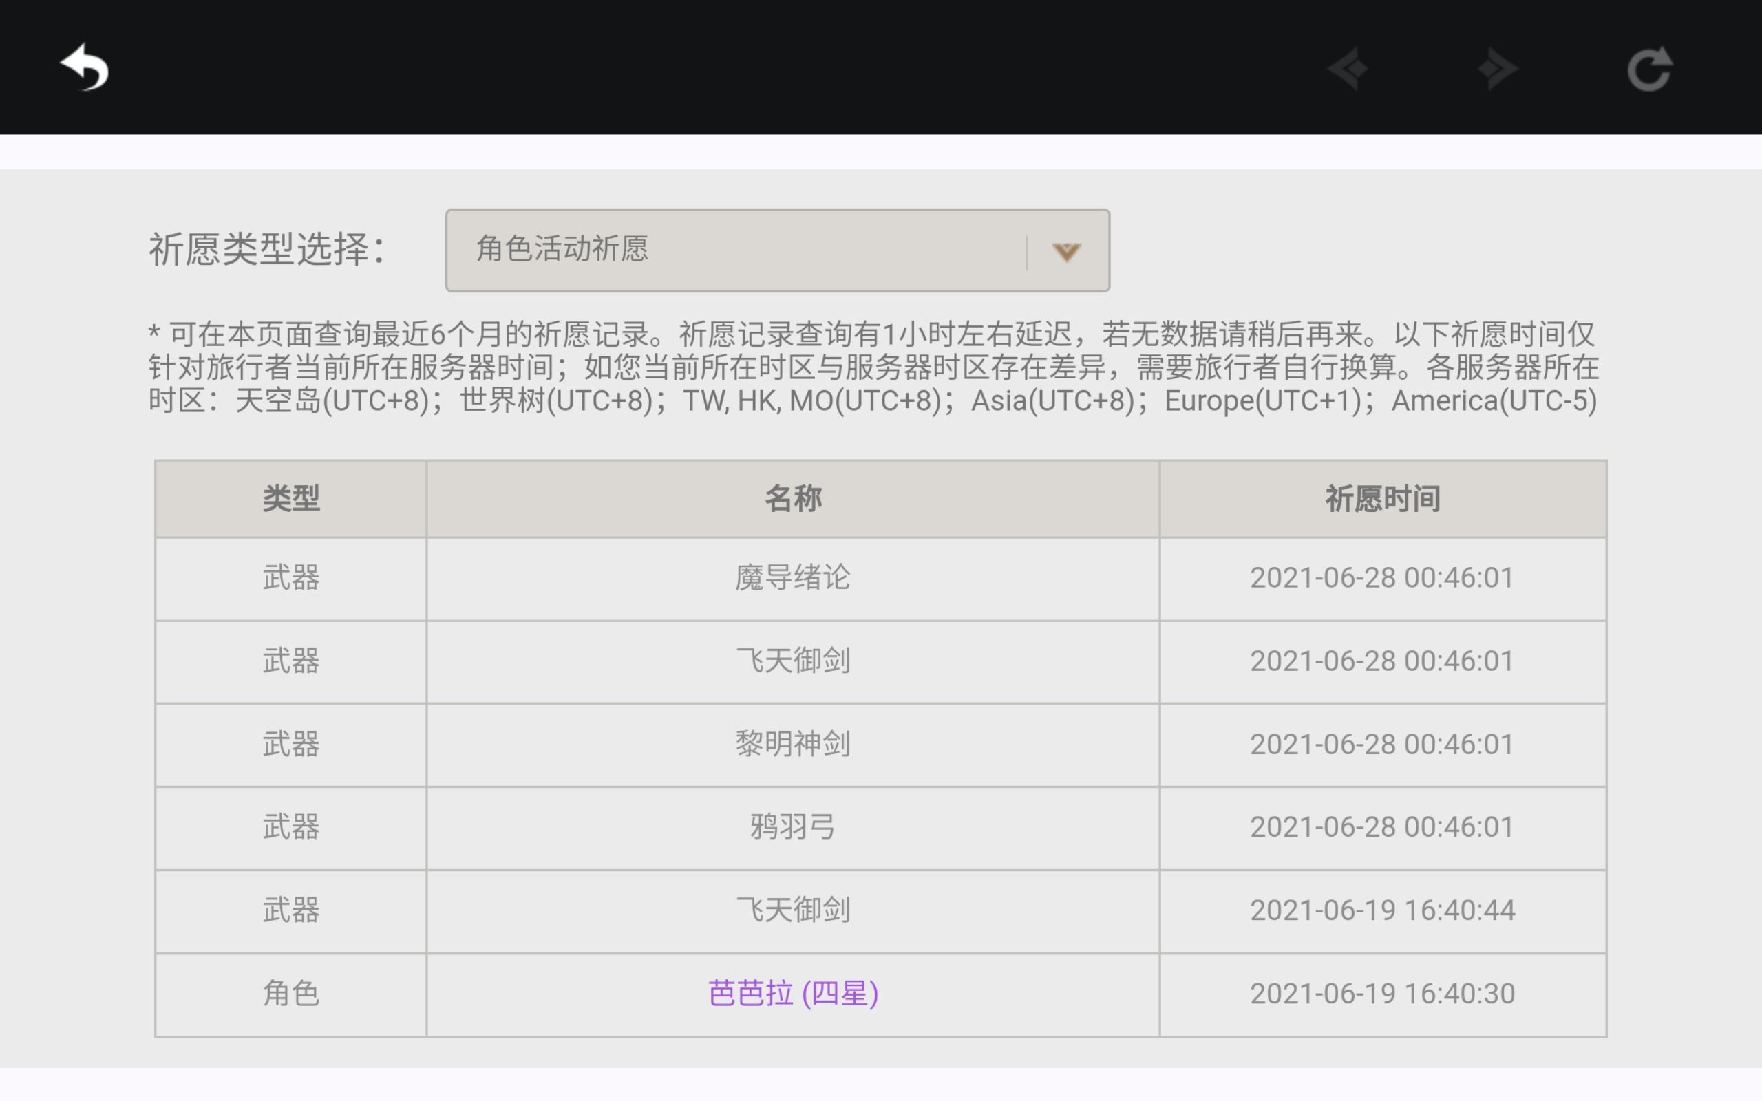Click the refresh icon at top right
Viewport: 1762px width, 1101px height.
point(1649,70)
